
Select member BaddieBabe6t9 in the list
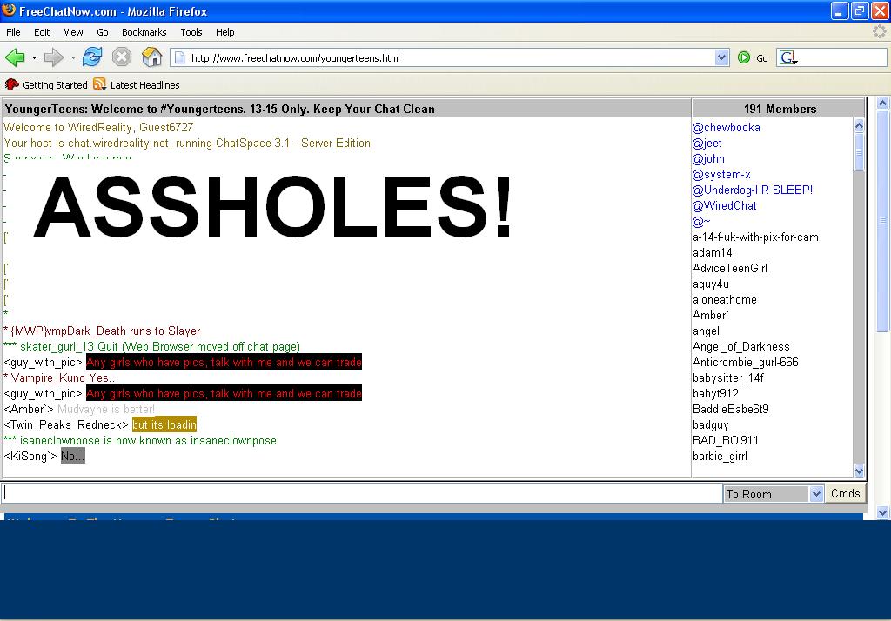(x=730, y=409)
